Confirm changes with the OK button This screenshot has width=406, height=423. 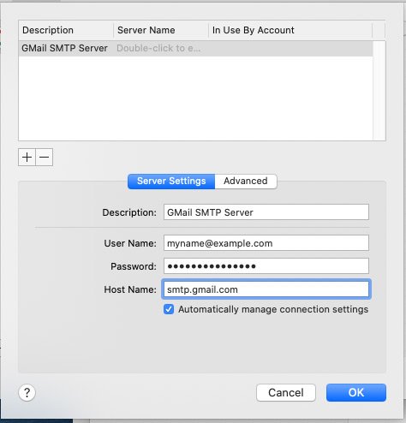coord(356,392)
